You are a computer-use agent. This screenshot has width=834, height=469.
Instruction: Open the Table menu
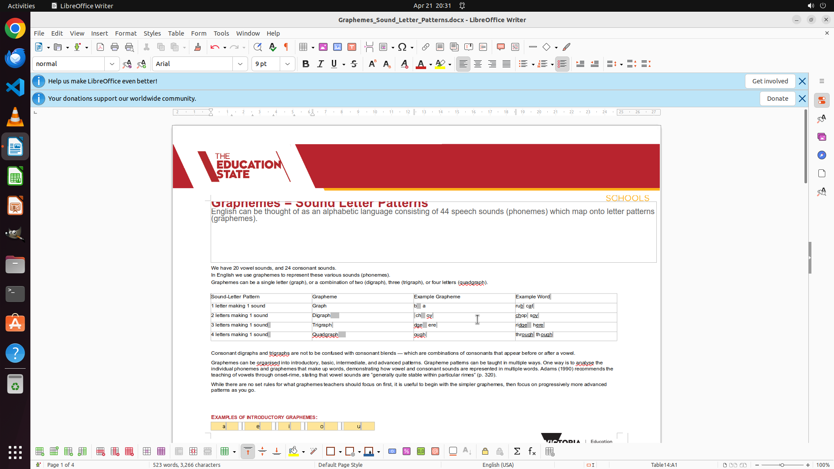coord(176,33)
